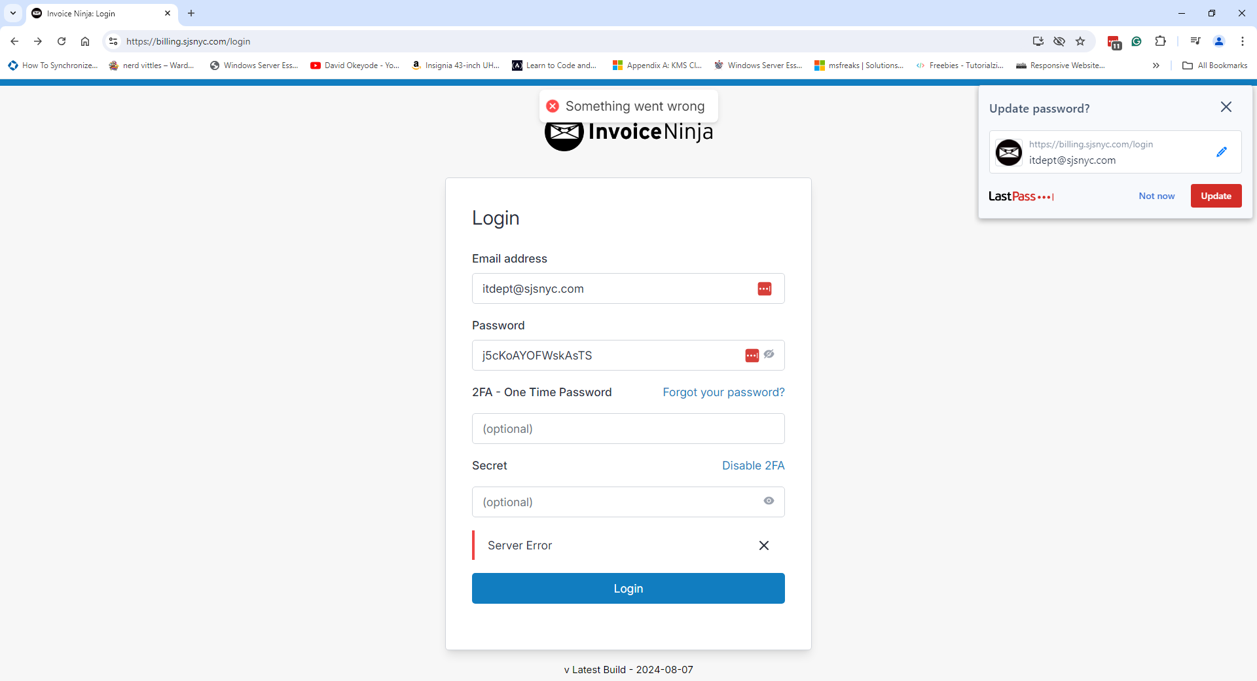
Task: Open Chrome's three-dot menu
Action: point(1243,41)
